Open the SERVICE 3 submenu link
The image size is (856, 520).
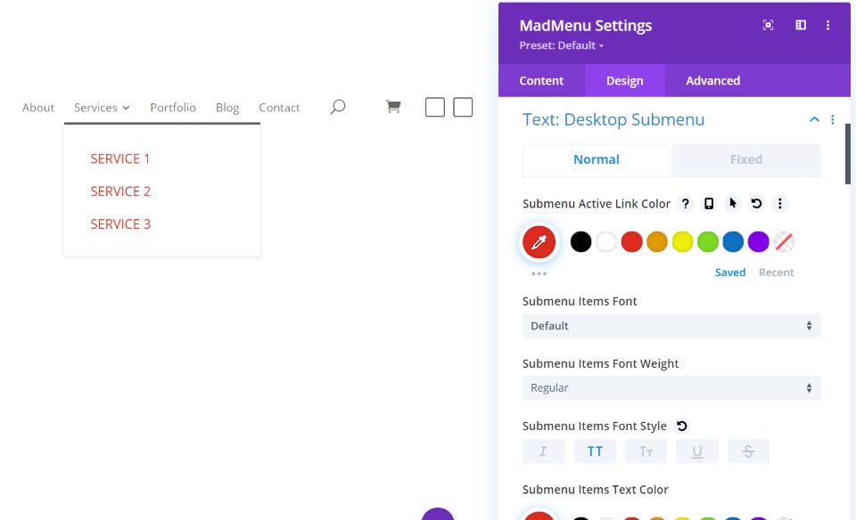tap(120, 224)
